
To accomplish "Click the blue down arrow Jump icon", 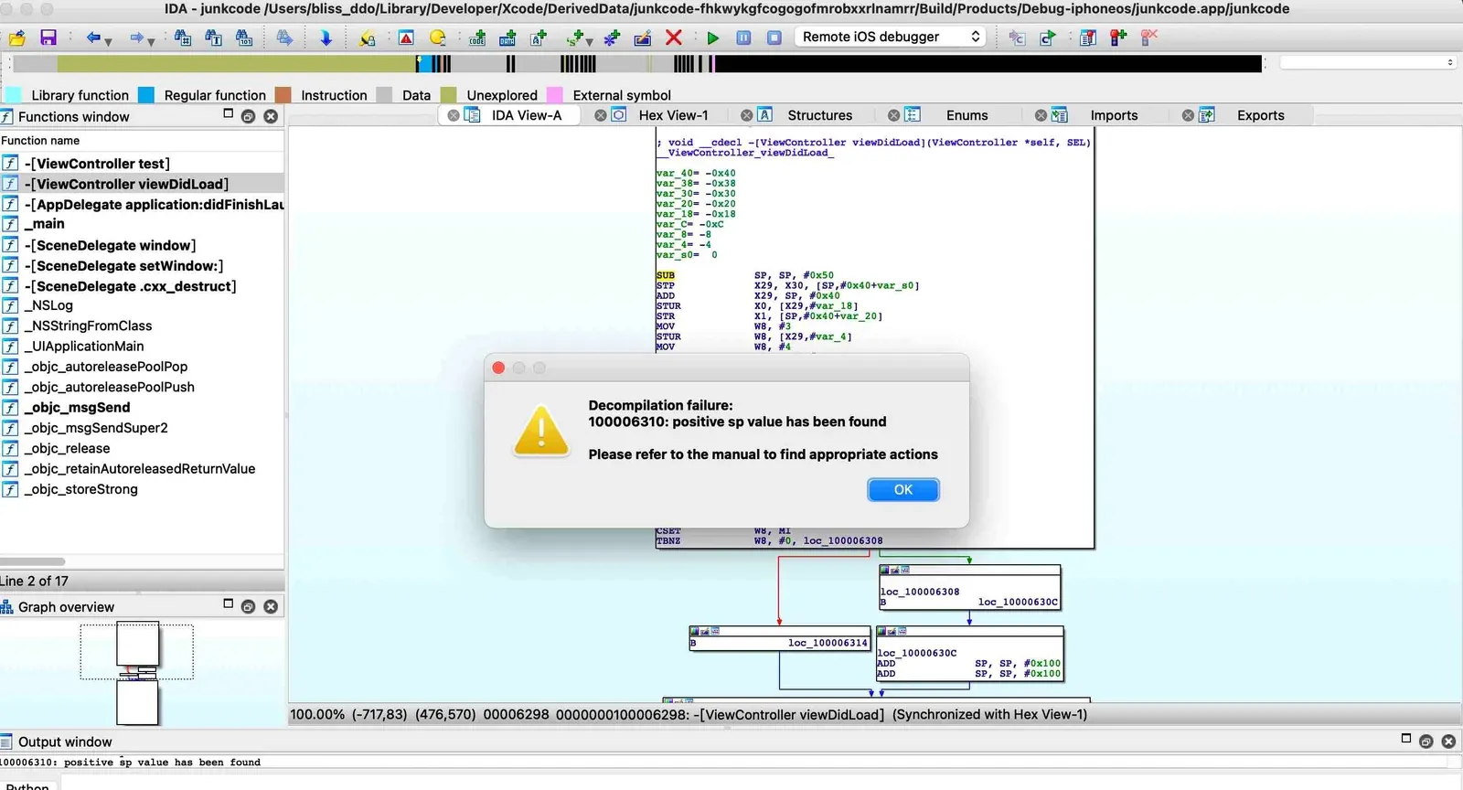I will (326, 37).
